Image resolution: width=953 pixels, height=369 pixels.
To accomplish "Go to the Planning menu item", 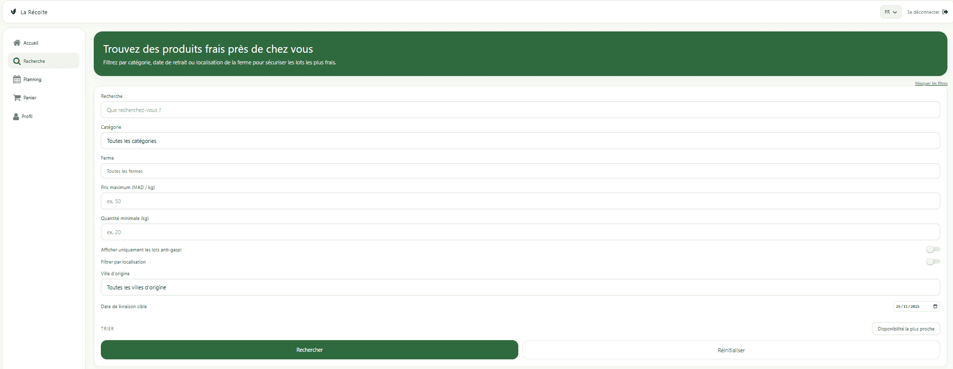I will [32, 80].
